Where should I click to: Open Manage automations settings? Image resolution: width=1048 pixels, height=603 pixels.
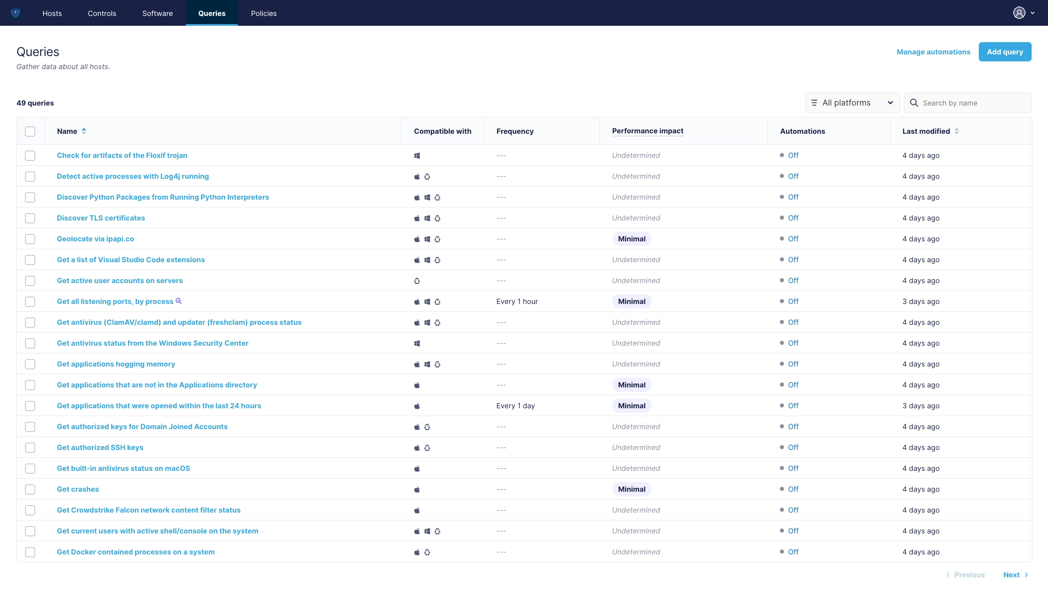(x=933, y=51)
